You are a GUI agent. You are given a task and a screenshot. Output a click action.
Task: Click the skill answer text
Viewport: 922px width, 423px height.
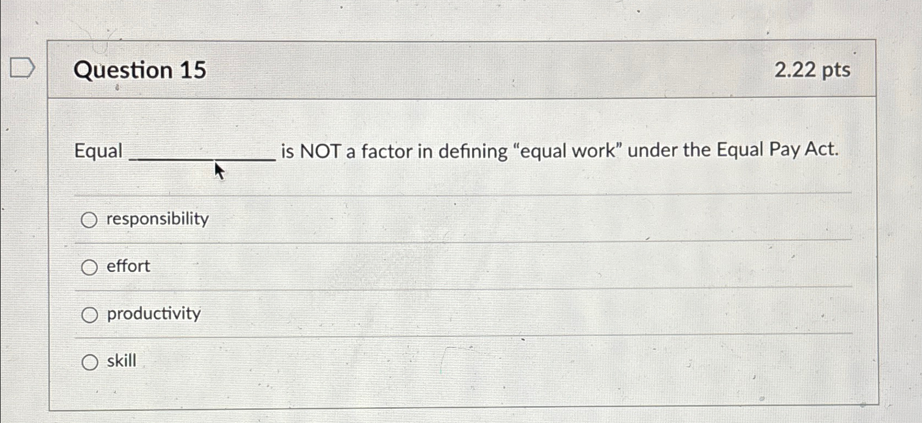(121, 360)
